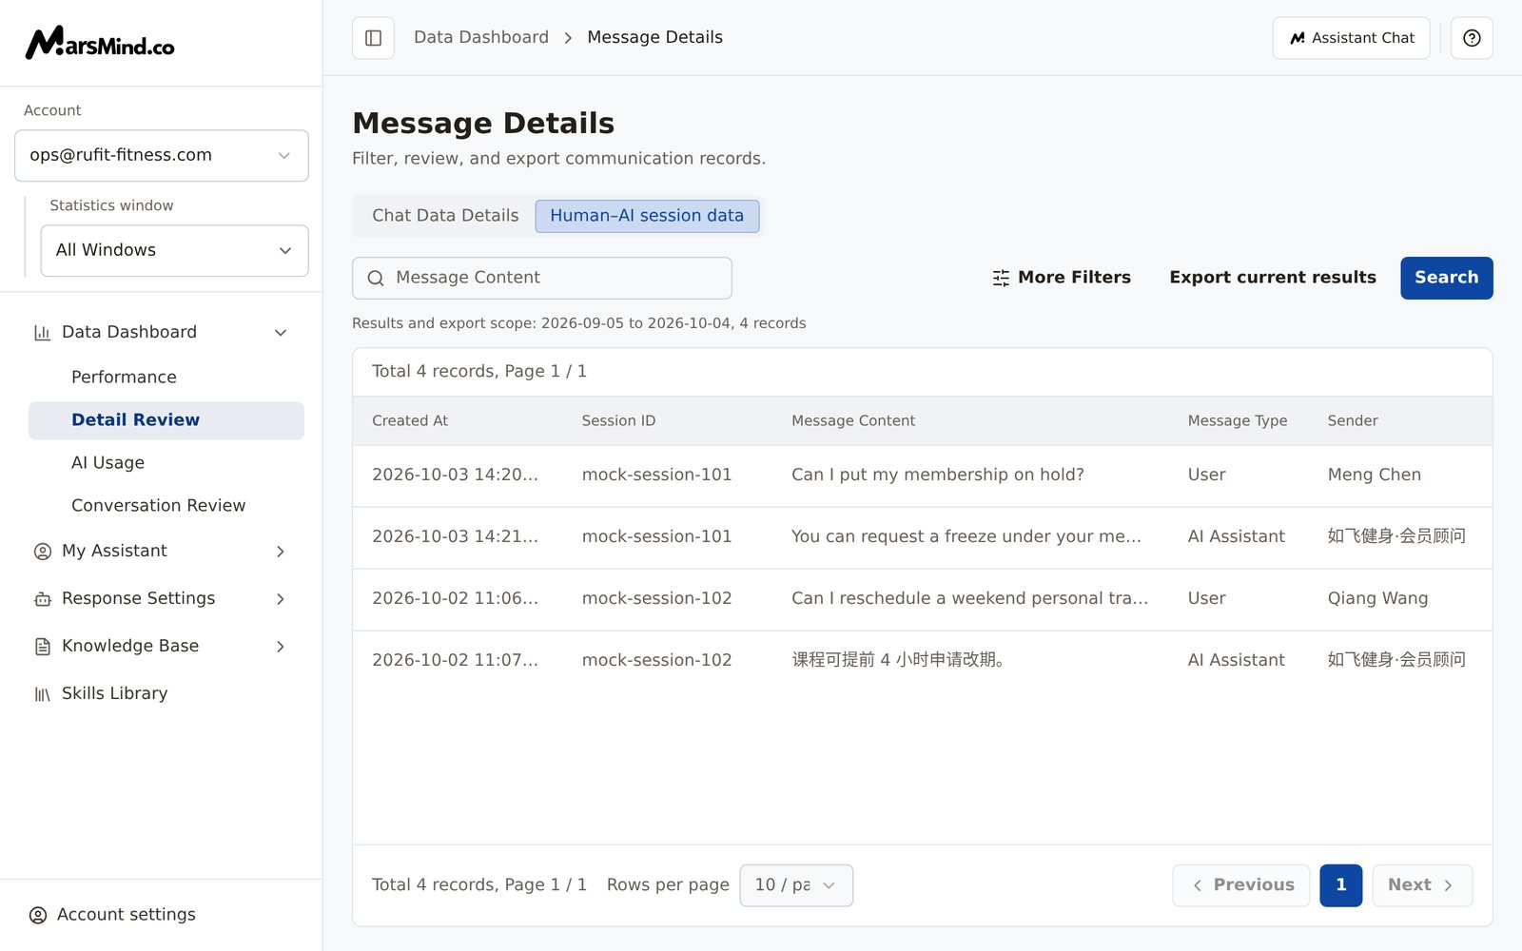Click sender name Meng Chen
The width and height of the screenshot is (1522, 951).
pyautogui.click(x=1375, y=475)
